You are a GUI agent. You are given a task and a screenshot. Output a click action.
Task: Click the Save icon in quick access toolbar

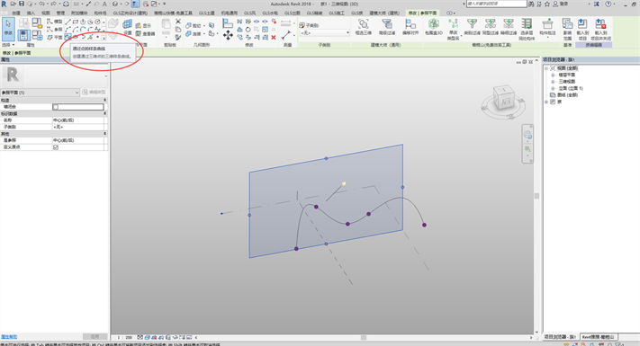(x=22, y=4)
